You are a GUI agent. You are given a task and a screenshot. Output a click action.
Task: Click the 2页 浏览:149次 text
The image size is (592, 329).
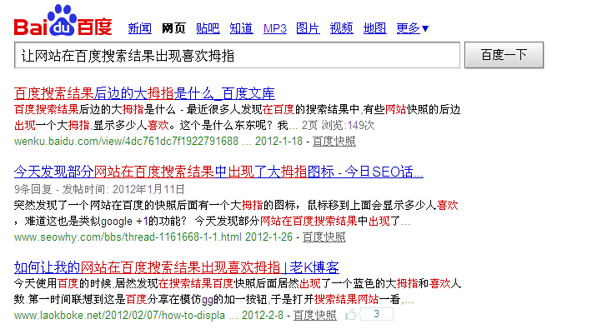coord(338,125)
